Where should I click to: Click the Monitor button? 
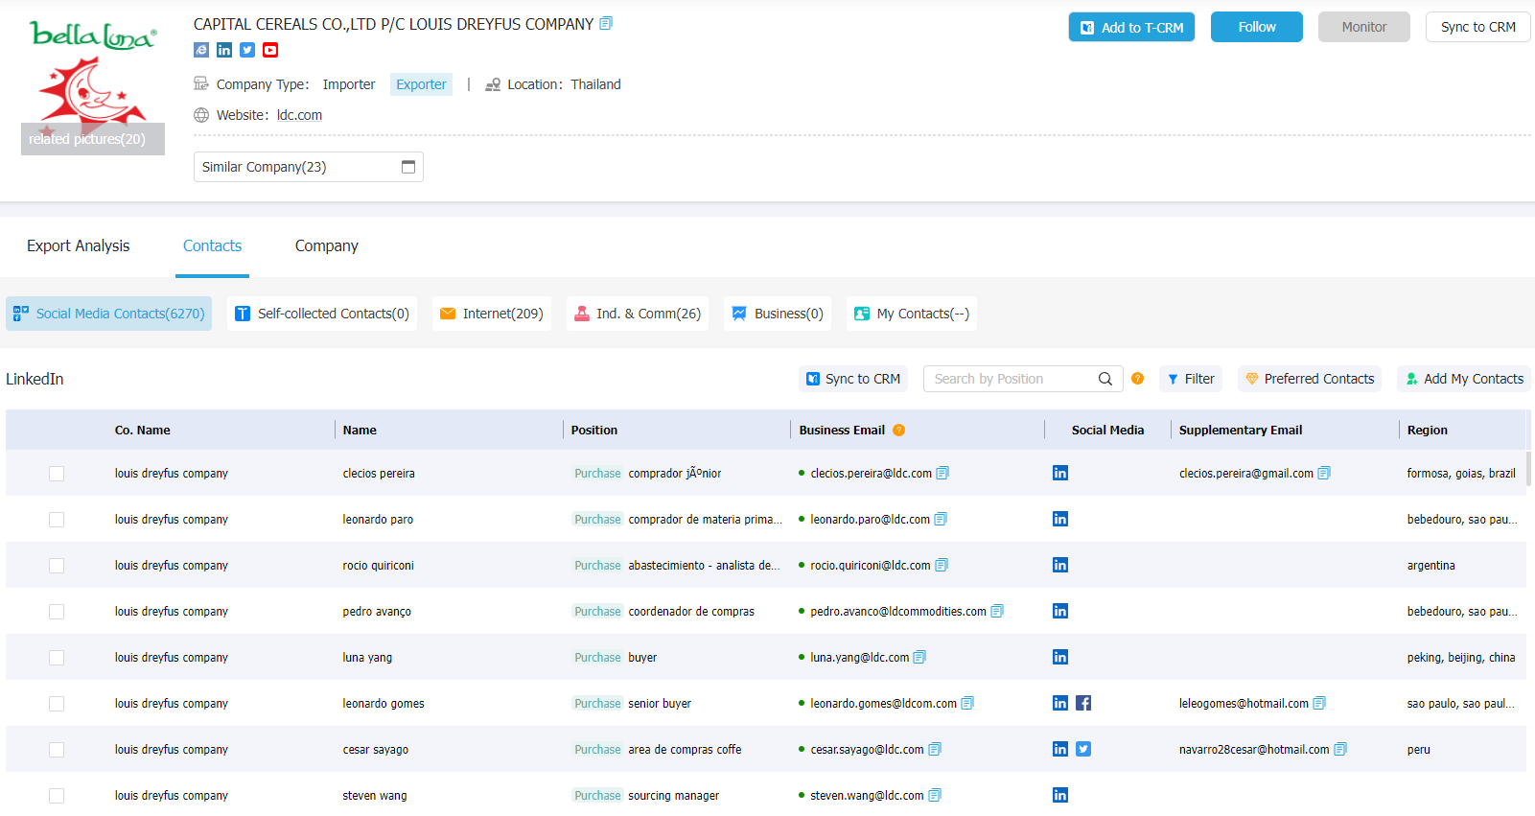click(1364, 27)
